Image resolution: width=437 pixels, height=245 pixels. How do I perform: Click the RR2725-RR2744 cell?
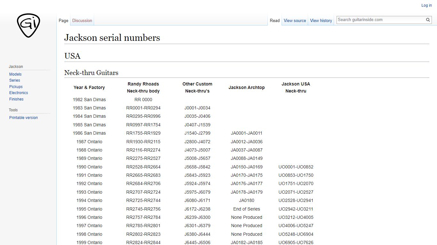click(x=143, y=200)
